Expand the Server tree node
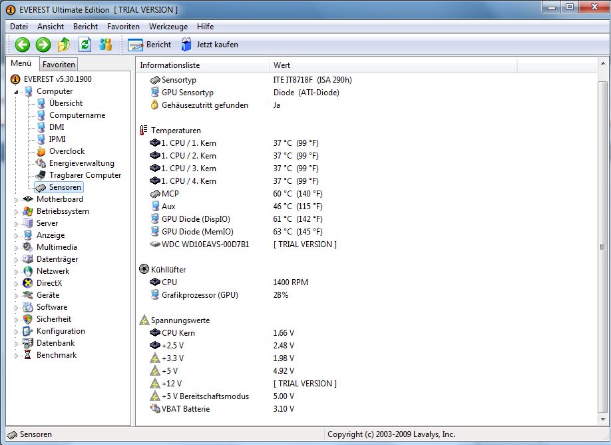Viewport: 611px width, 445px height. click(16, 224)
